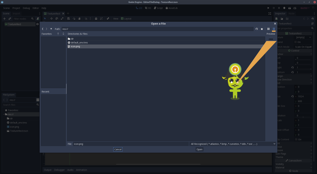Screen dimensions: 317x174
Task: Choose the Scale Mode tool
Action: (x=62, y=19)
